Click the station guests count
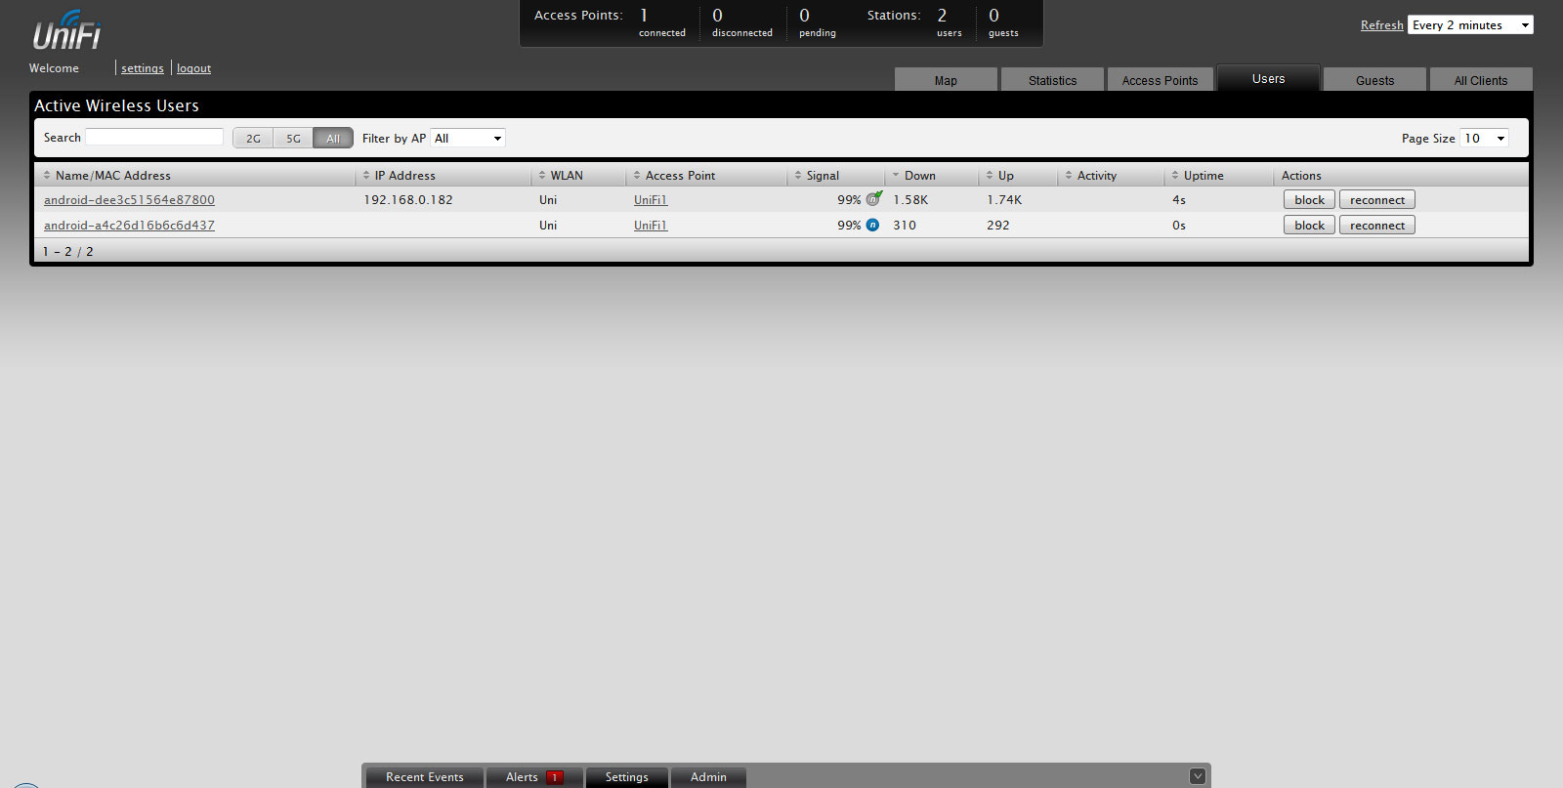This screenshot has width=1563, height=788. (993, 16)
